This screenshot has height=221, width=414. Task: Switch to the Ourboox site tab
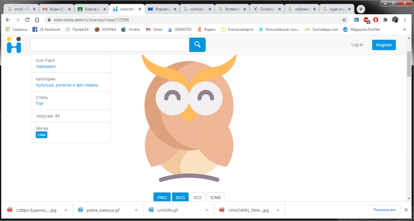(x=267, y=9)
